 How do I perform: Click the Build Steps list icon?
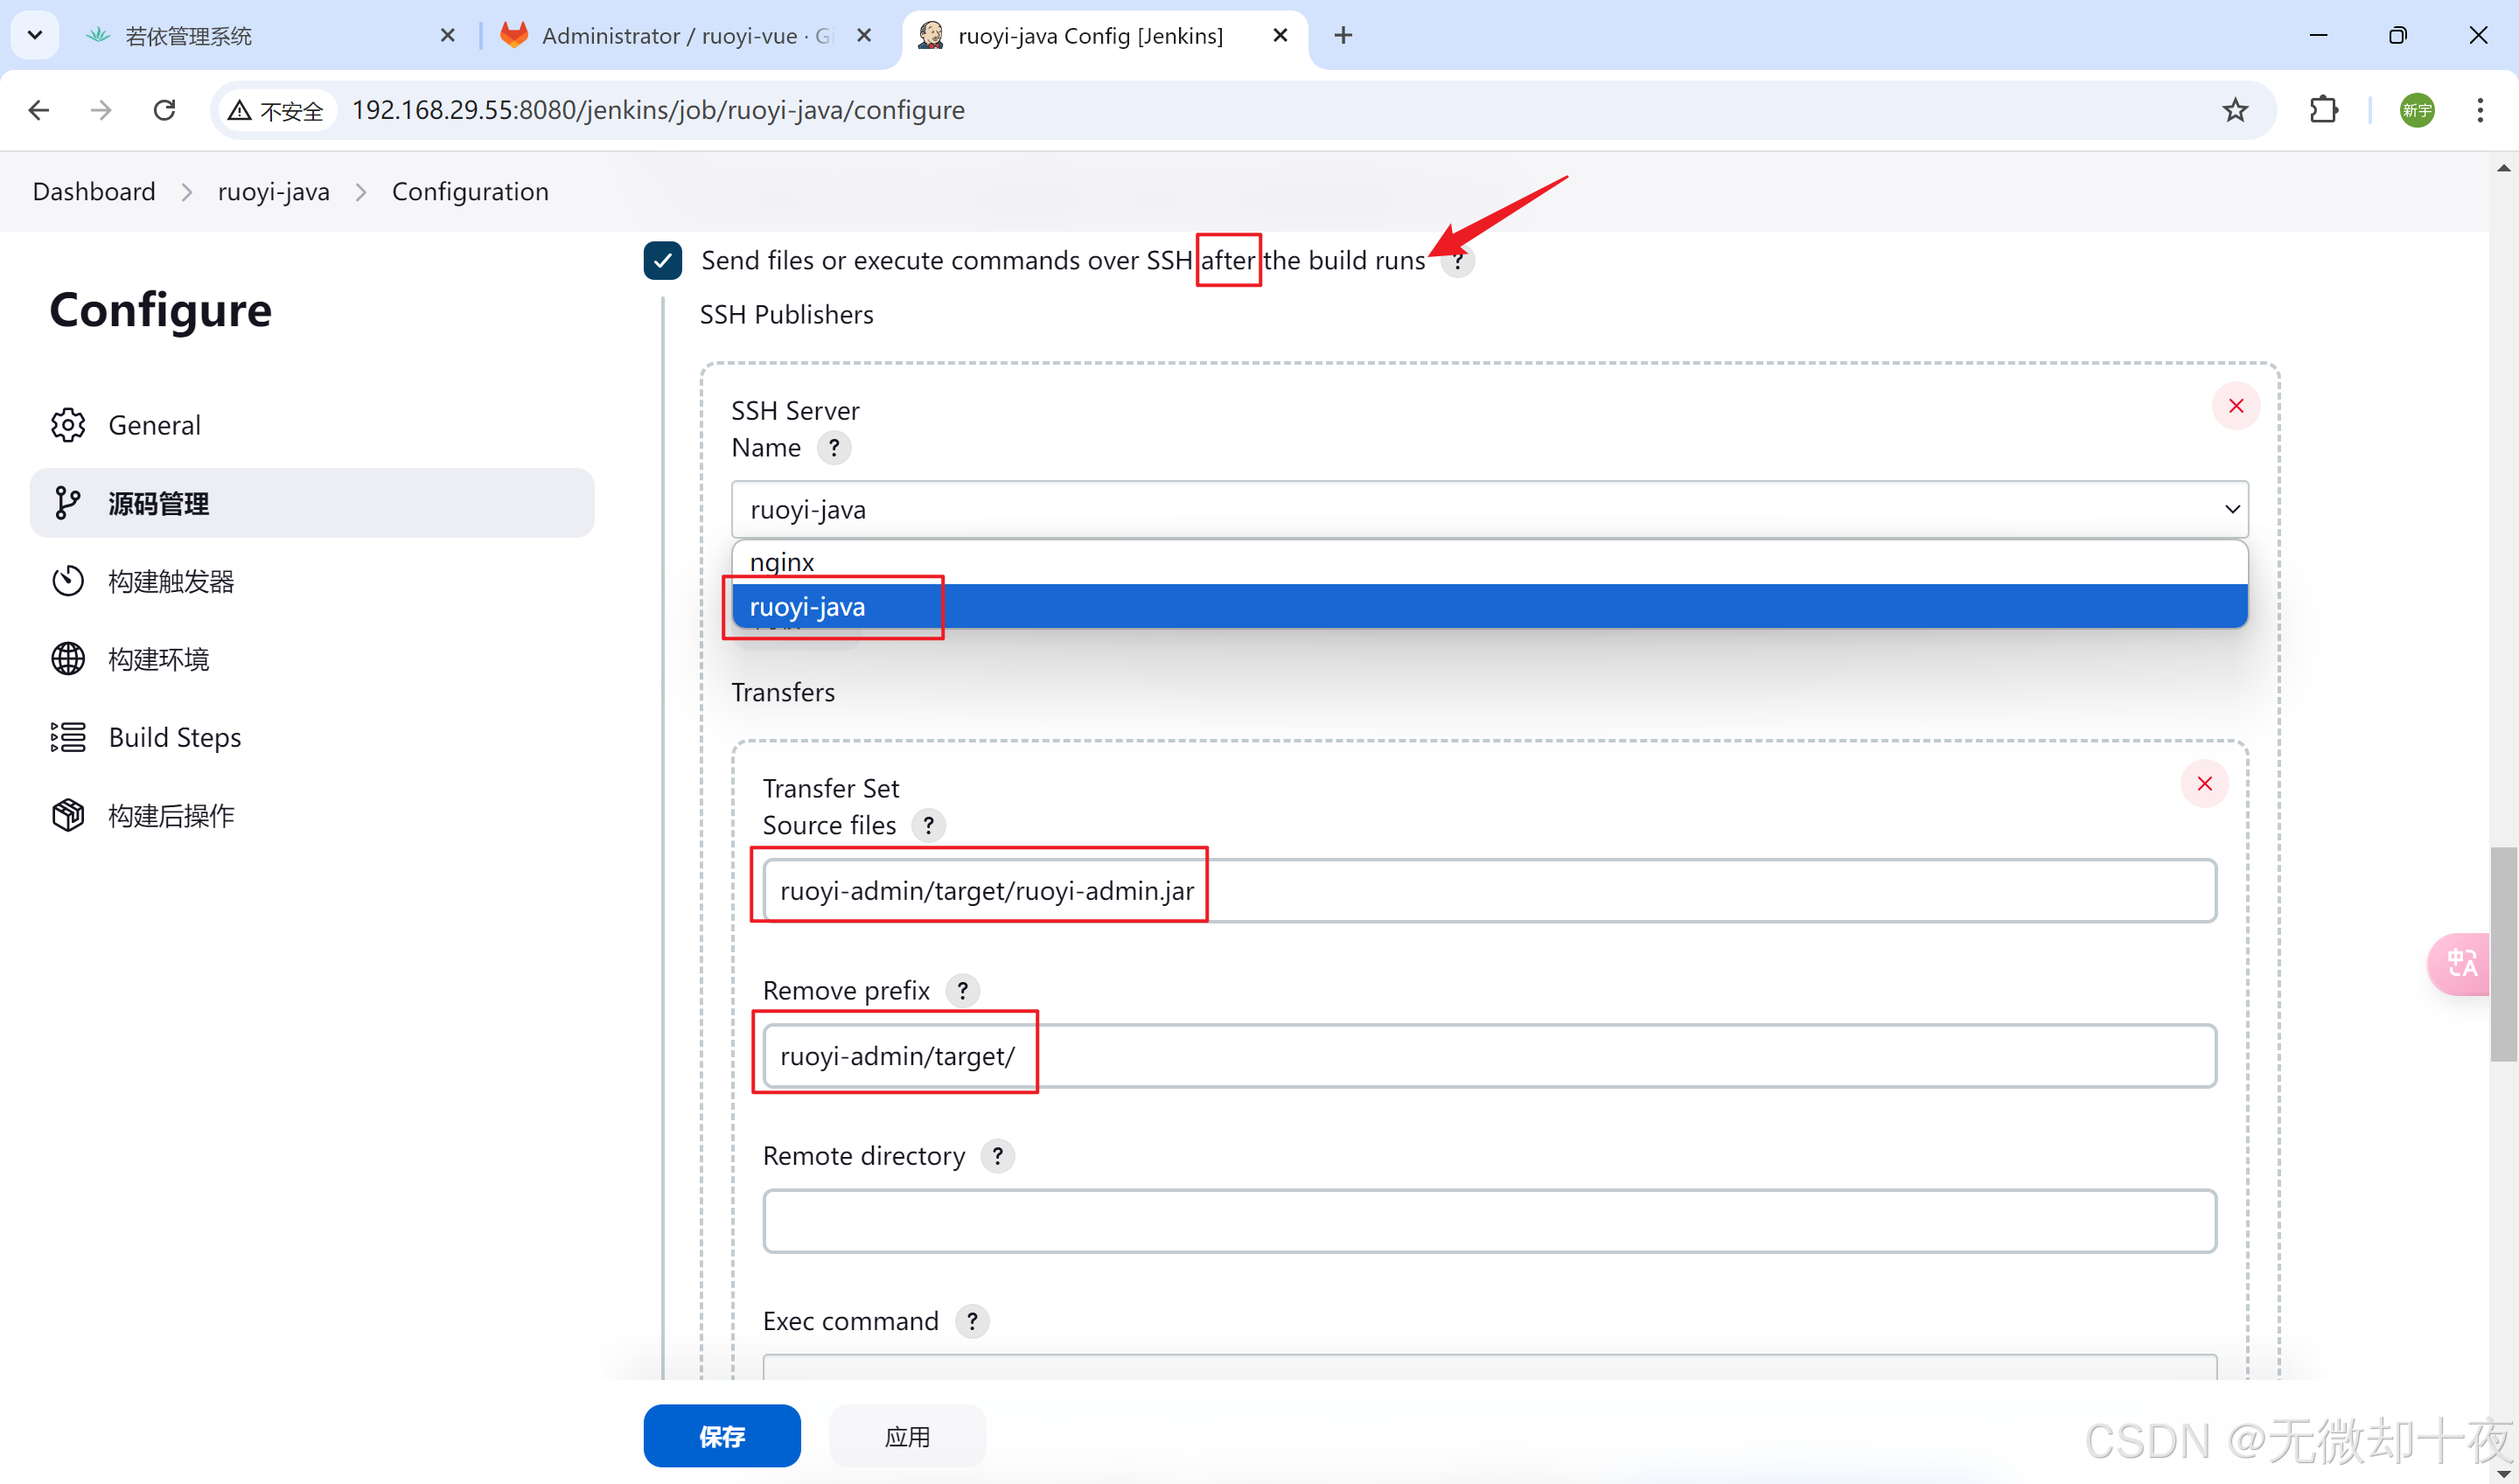(x=68, y=737)
